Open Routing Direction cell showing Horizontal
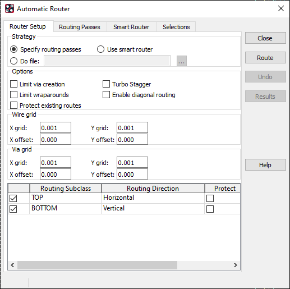The image size is (290, 289). coord(153,198)
